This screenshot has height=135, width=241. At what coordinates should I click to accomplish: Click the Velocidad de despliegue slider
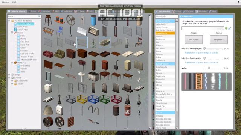pyautogui.click(x=213, y=49)
